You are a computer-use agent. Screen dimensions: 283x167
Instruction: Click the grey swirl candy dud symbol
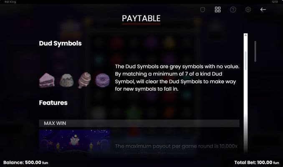pos(84,80)
